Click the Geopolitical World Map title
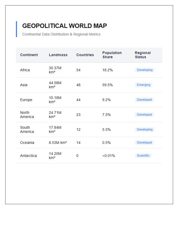The width and height of the screenshot is (183, 235). [x=65, y=26]
